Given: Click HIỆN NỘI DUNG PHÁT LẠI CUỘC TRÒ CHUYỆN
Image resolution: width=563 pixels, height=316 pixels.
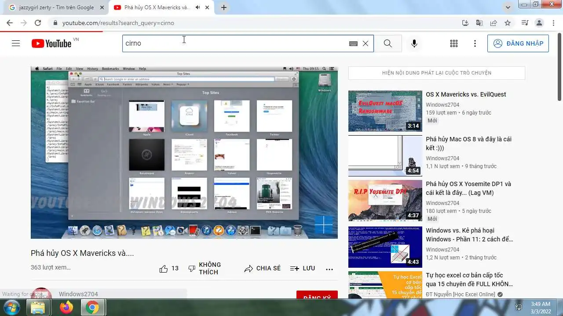Looking at the screenshot, I should (x=437, y=73).
